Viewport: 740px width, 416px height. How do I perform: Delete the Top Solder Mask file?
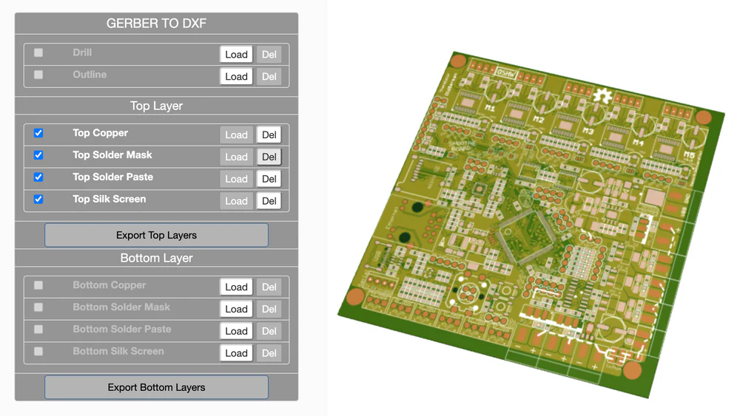click(x=269, y=157)
